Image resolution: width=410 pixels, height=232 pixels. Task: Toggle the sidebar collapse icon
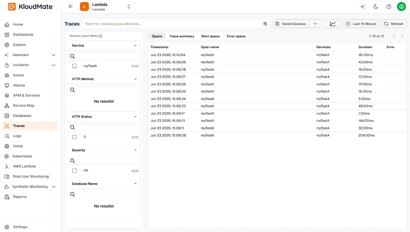pyautogui.click(x=70, y=6)
